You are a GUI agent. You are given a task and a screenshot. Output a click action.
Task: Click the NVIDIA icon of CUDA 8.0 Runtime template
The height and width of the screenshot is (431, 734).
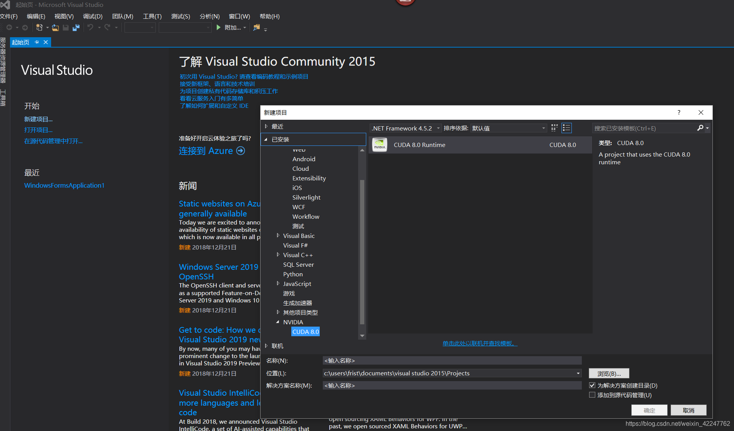380,145
